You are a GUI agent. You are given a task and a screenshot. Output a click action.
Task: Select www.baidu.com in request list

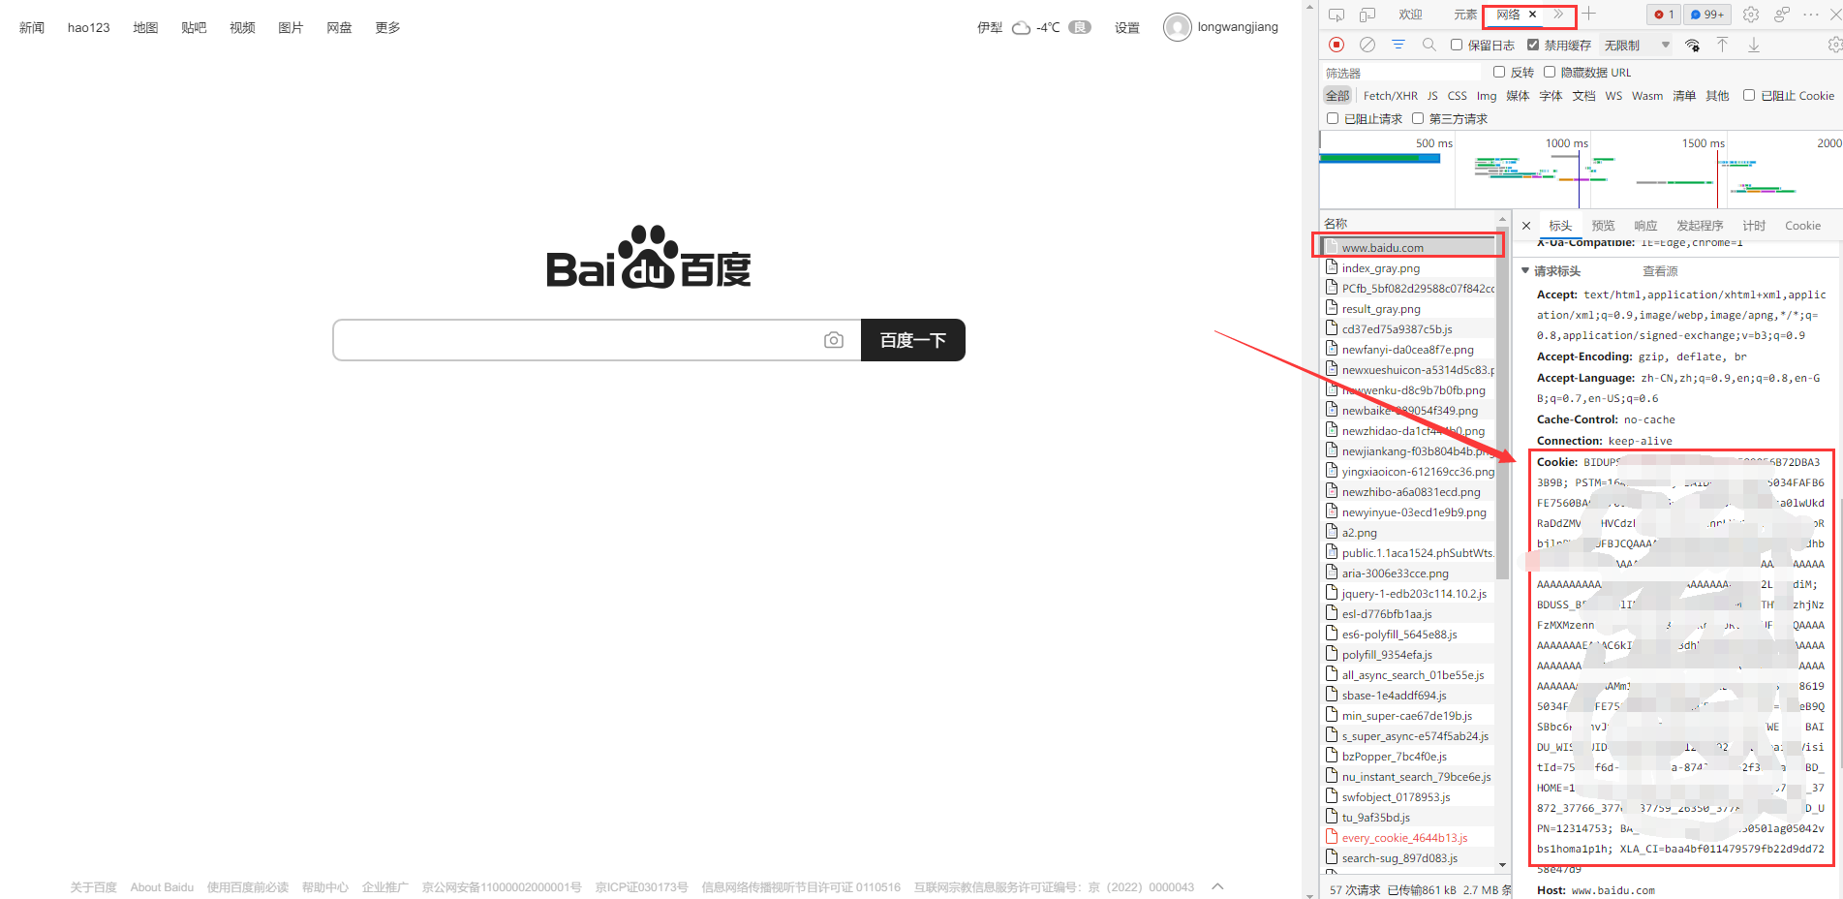coord(1382,248)
